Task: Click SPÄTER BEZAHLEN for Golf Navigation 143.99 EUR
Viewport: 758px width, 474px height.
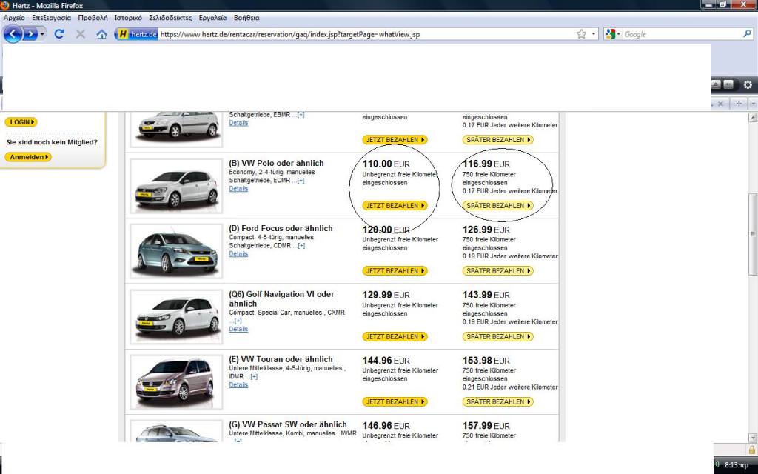Action: [x=498, y=337]
